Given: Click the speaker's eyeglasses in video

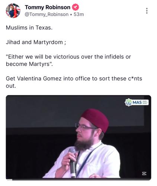Looking at the screenshot, I should pos(86,126).
